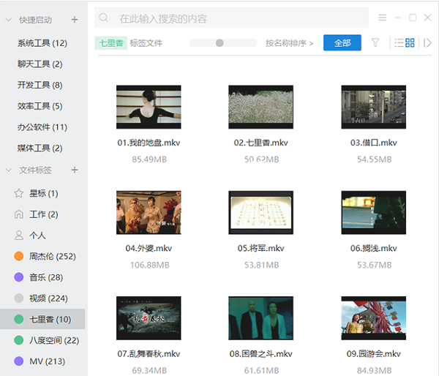Collapse the 文件标签 section
Image resolution: width=439 pixels, height=376 pixels.
9,170
